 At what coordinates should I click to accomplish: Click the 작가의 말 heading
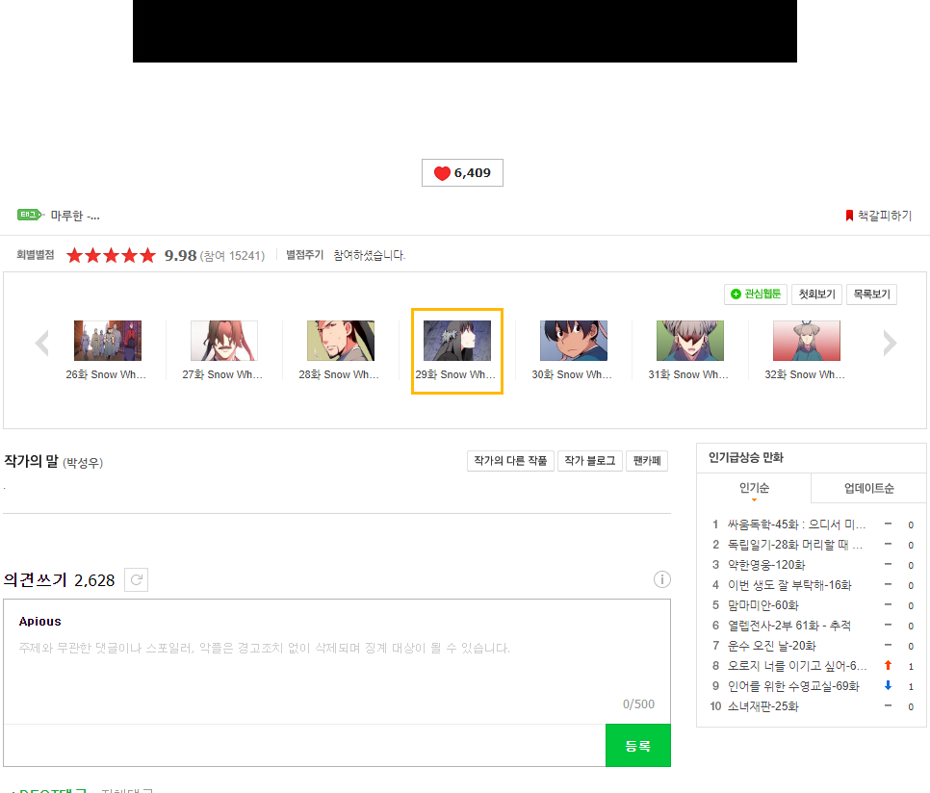pyautogui.click(x=32, y=461)
